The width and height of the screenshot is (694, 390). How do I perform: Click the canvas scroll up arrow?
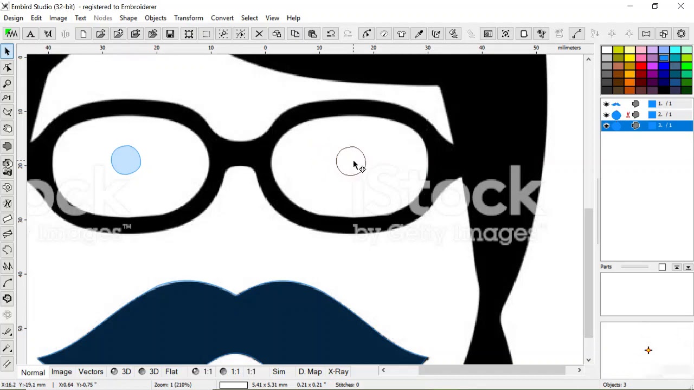click(x=588, y=59)
